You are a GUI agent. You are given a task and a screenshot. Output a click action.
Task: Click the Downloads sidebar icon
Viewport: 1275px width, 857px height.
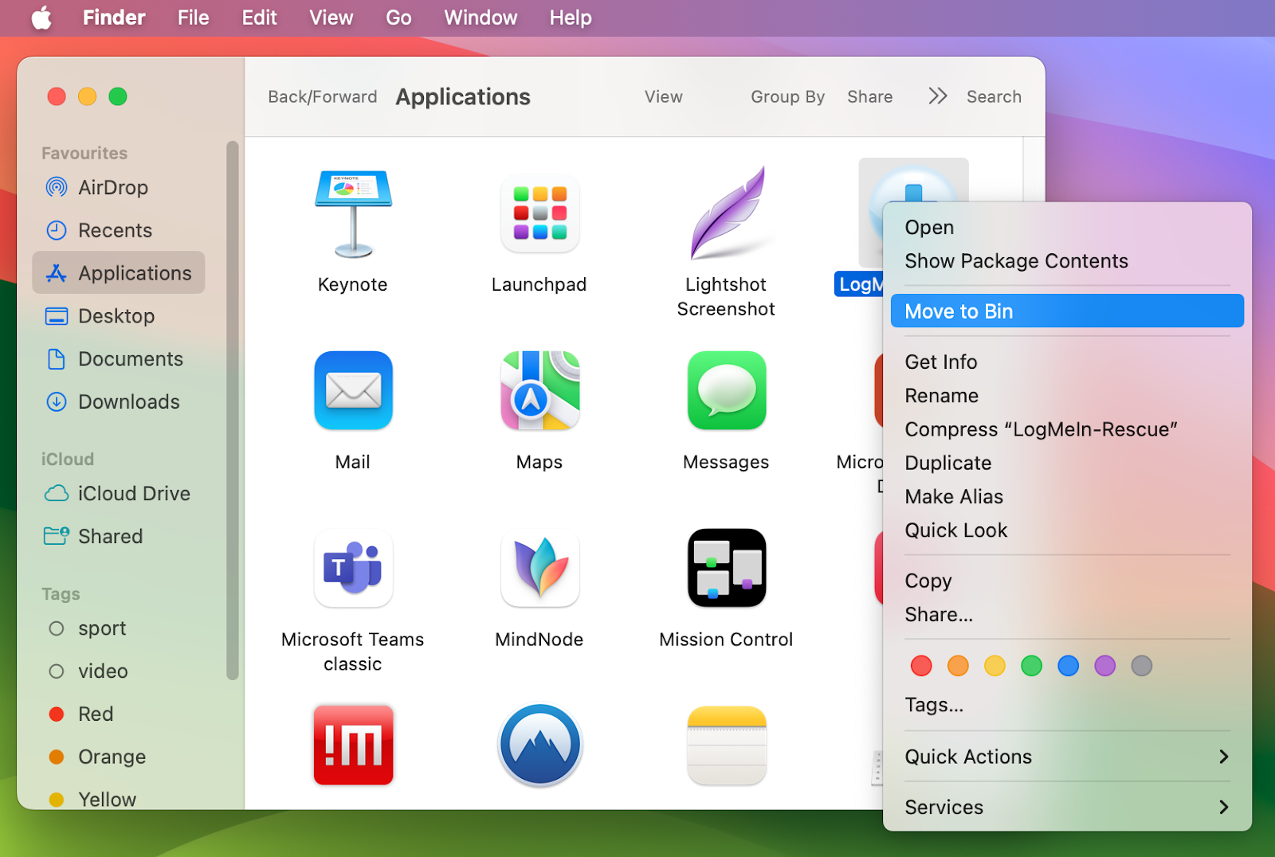click(57, 401)
